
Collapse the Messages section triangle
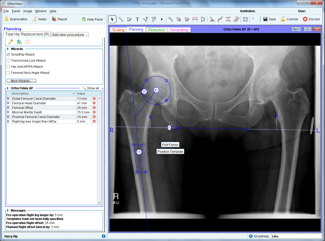pyautogui.click(x=8, y=210)
